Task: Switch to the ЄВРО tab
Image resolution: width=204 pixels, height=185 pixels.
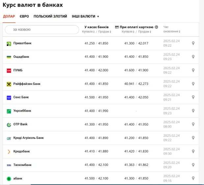Action: [24, 16]
